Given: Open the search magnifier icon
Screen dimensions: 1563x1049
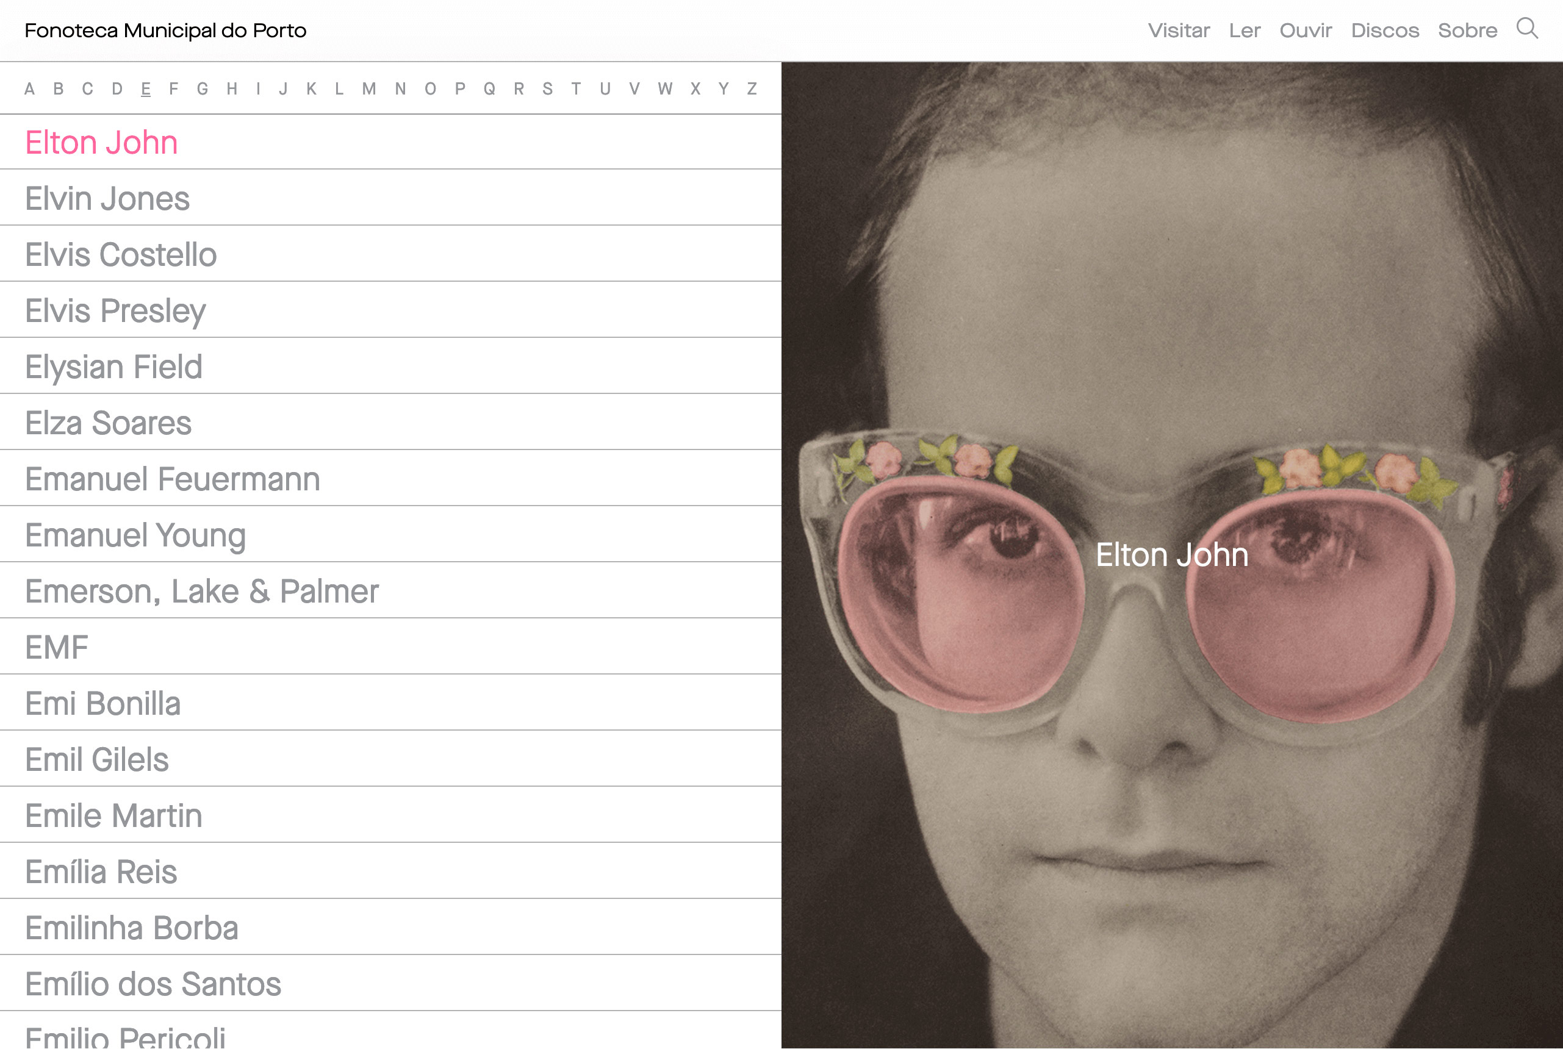Looking at the screenshot, I should (x=1527, y=29).
